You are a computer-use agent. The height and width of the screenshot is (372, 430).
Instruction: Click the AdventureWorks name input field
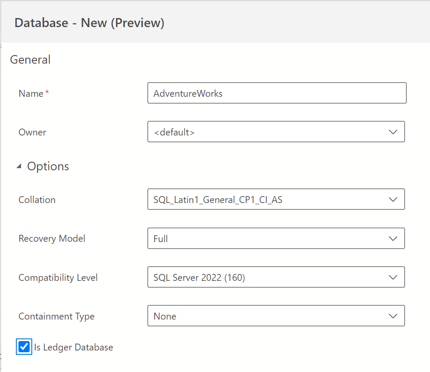(x=277, y=93)
